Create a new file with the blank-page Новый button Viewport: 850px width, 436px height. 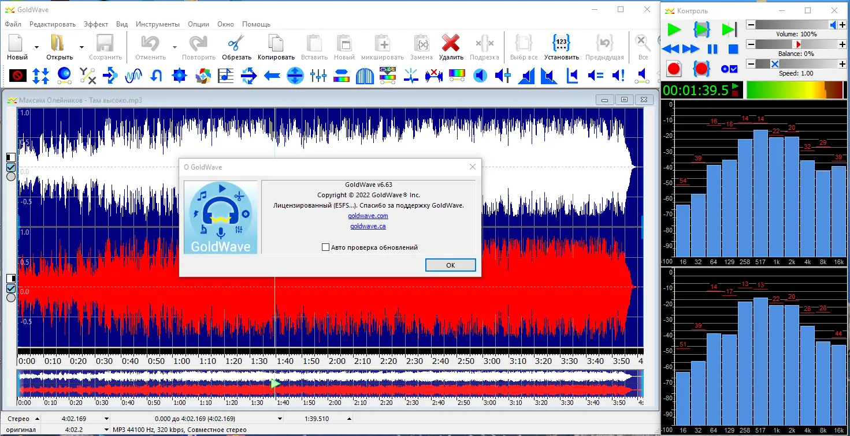[17, 47]
